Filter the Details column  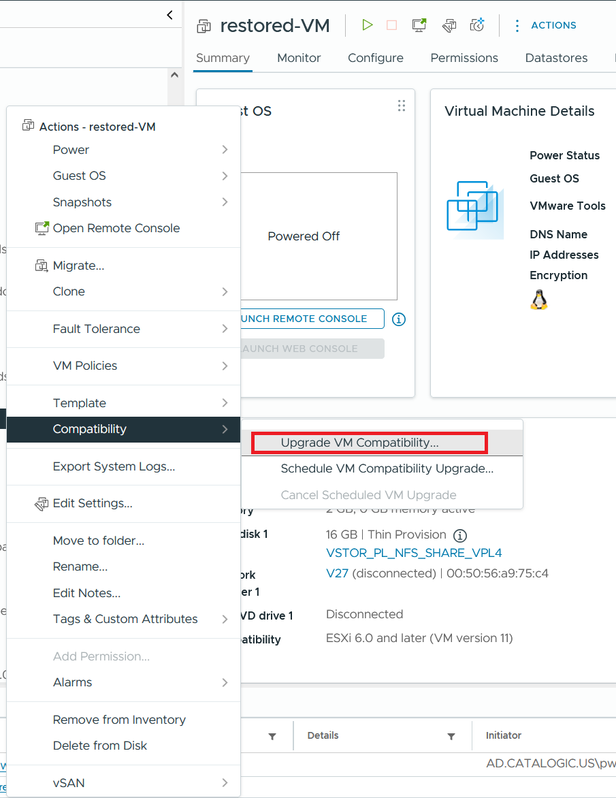451,736
